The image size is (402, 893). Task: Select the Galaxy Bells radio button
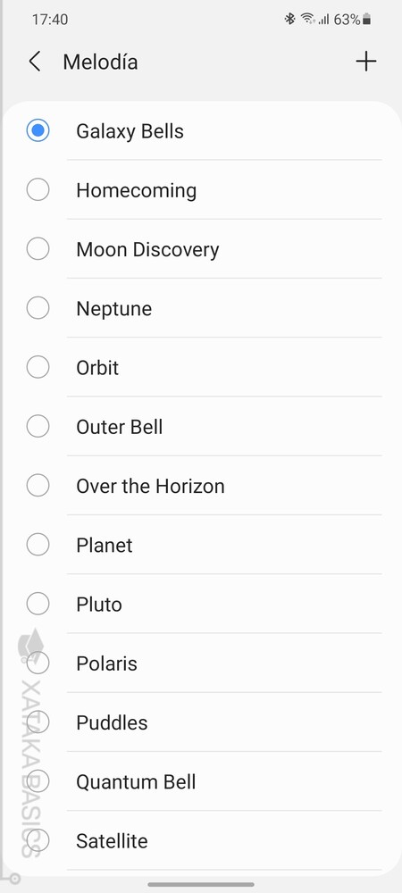point(38,131)
